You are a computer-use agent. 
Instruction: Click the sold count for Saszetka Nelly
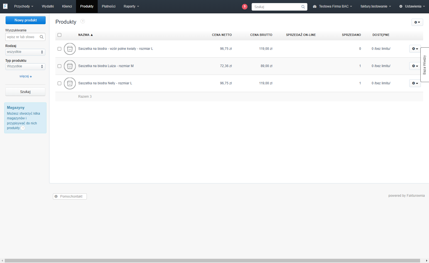(360, 83)
